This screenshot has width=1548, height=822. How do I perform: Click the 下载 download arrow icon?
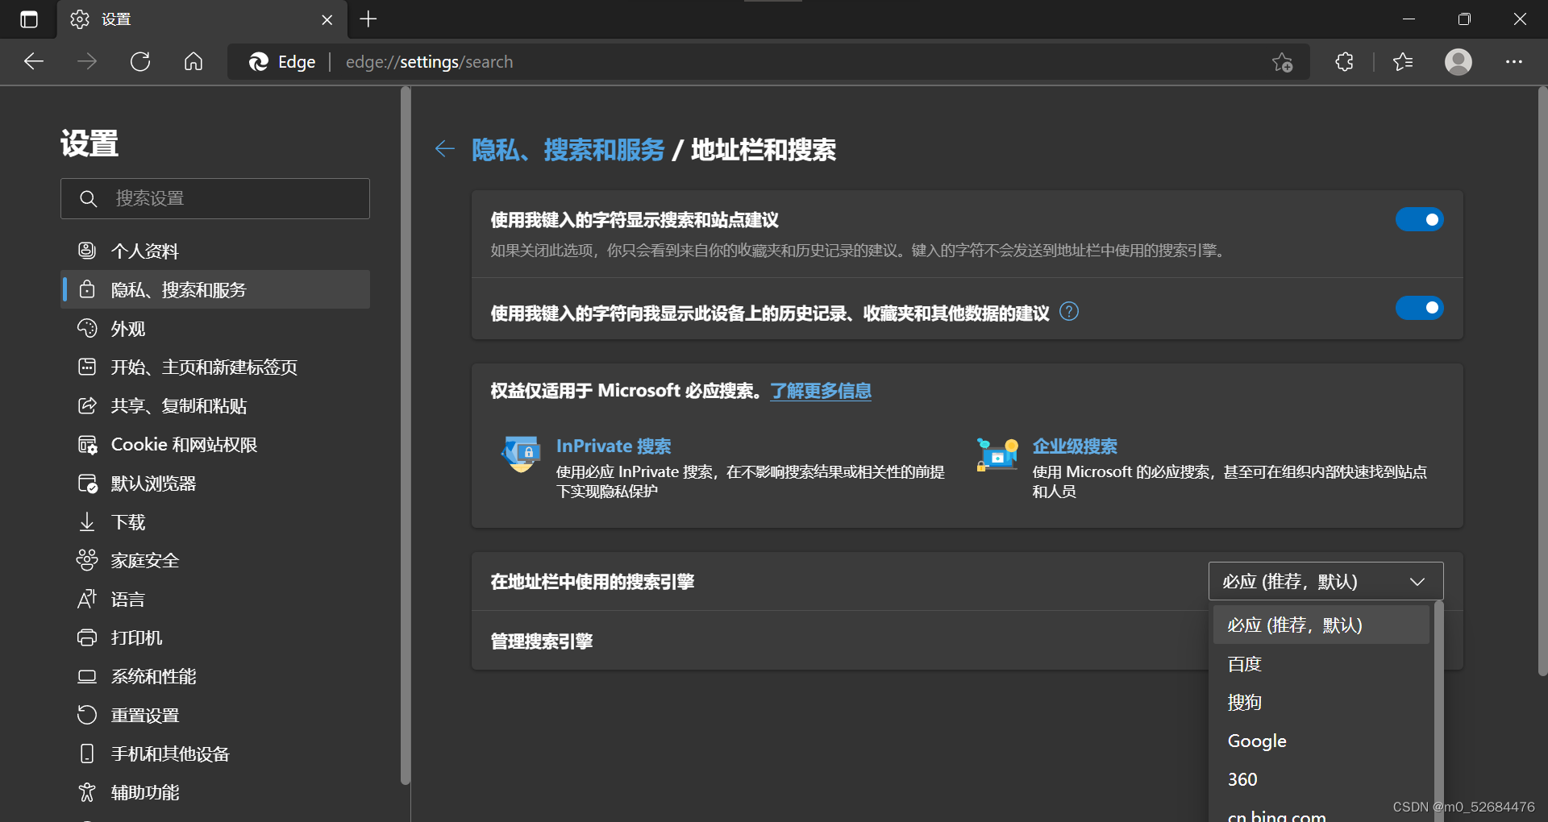87,522
